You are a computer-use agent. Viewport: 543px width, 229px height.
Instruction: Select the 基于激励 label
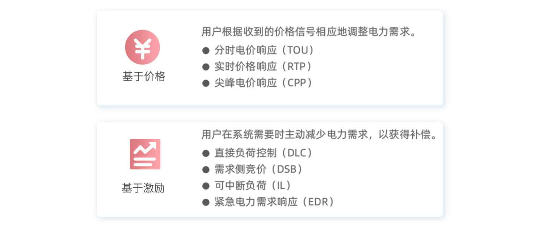(143, 188)
